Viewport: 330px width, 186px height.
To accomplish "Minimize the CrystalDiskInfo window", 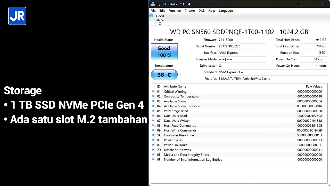I will point(299,4).
